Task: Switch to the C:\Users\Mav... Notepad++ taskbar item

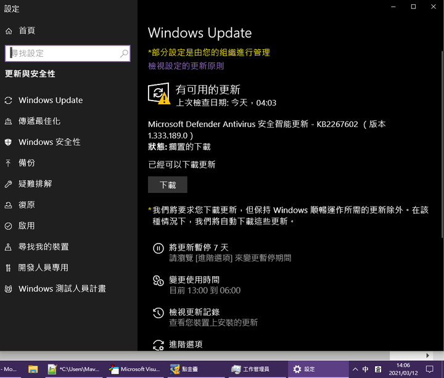Action: [x=74, y=369]
